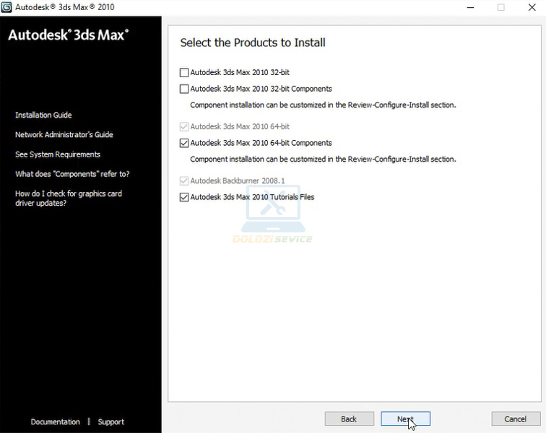Enable Autodesk 3ds Max 2010 32-bit checkbox
The width and height of the screenshot is (546, 433).
(184, 72)
